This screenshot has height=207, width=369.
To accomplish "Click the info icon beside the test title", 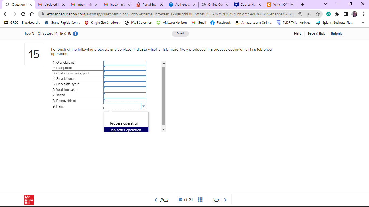I will 75,34.
